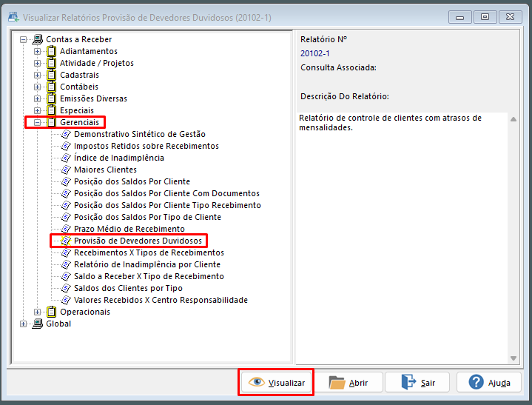Click report icon beside Saldo a Receber X Tipo
The height and width of the screenshot is (405, 532).
[x=66, y=277]
